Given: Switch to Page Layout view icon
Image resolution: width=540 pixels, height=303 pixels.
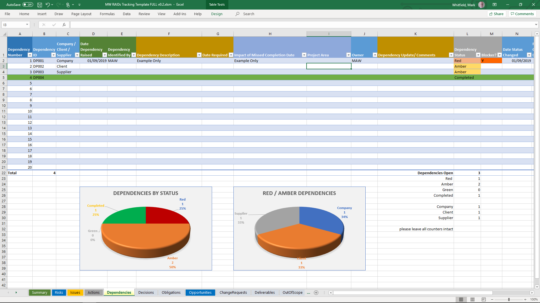Looking at the screenshot, I should click(472, 299).
